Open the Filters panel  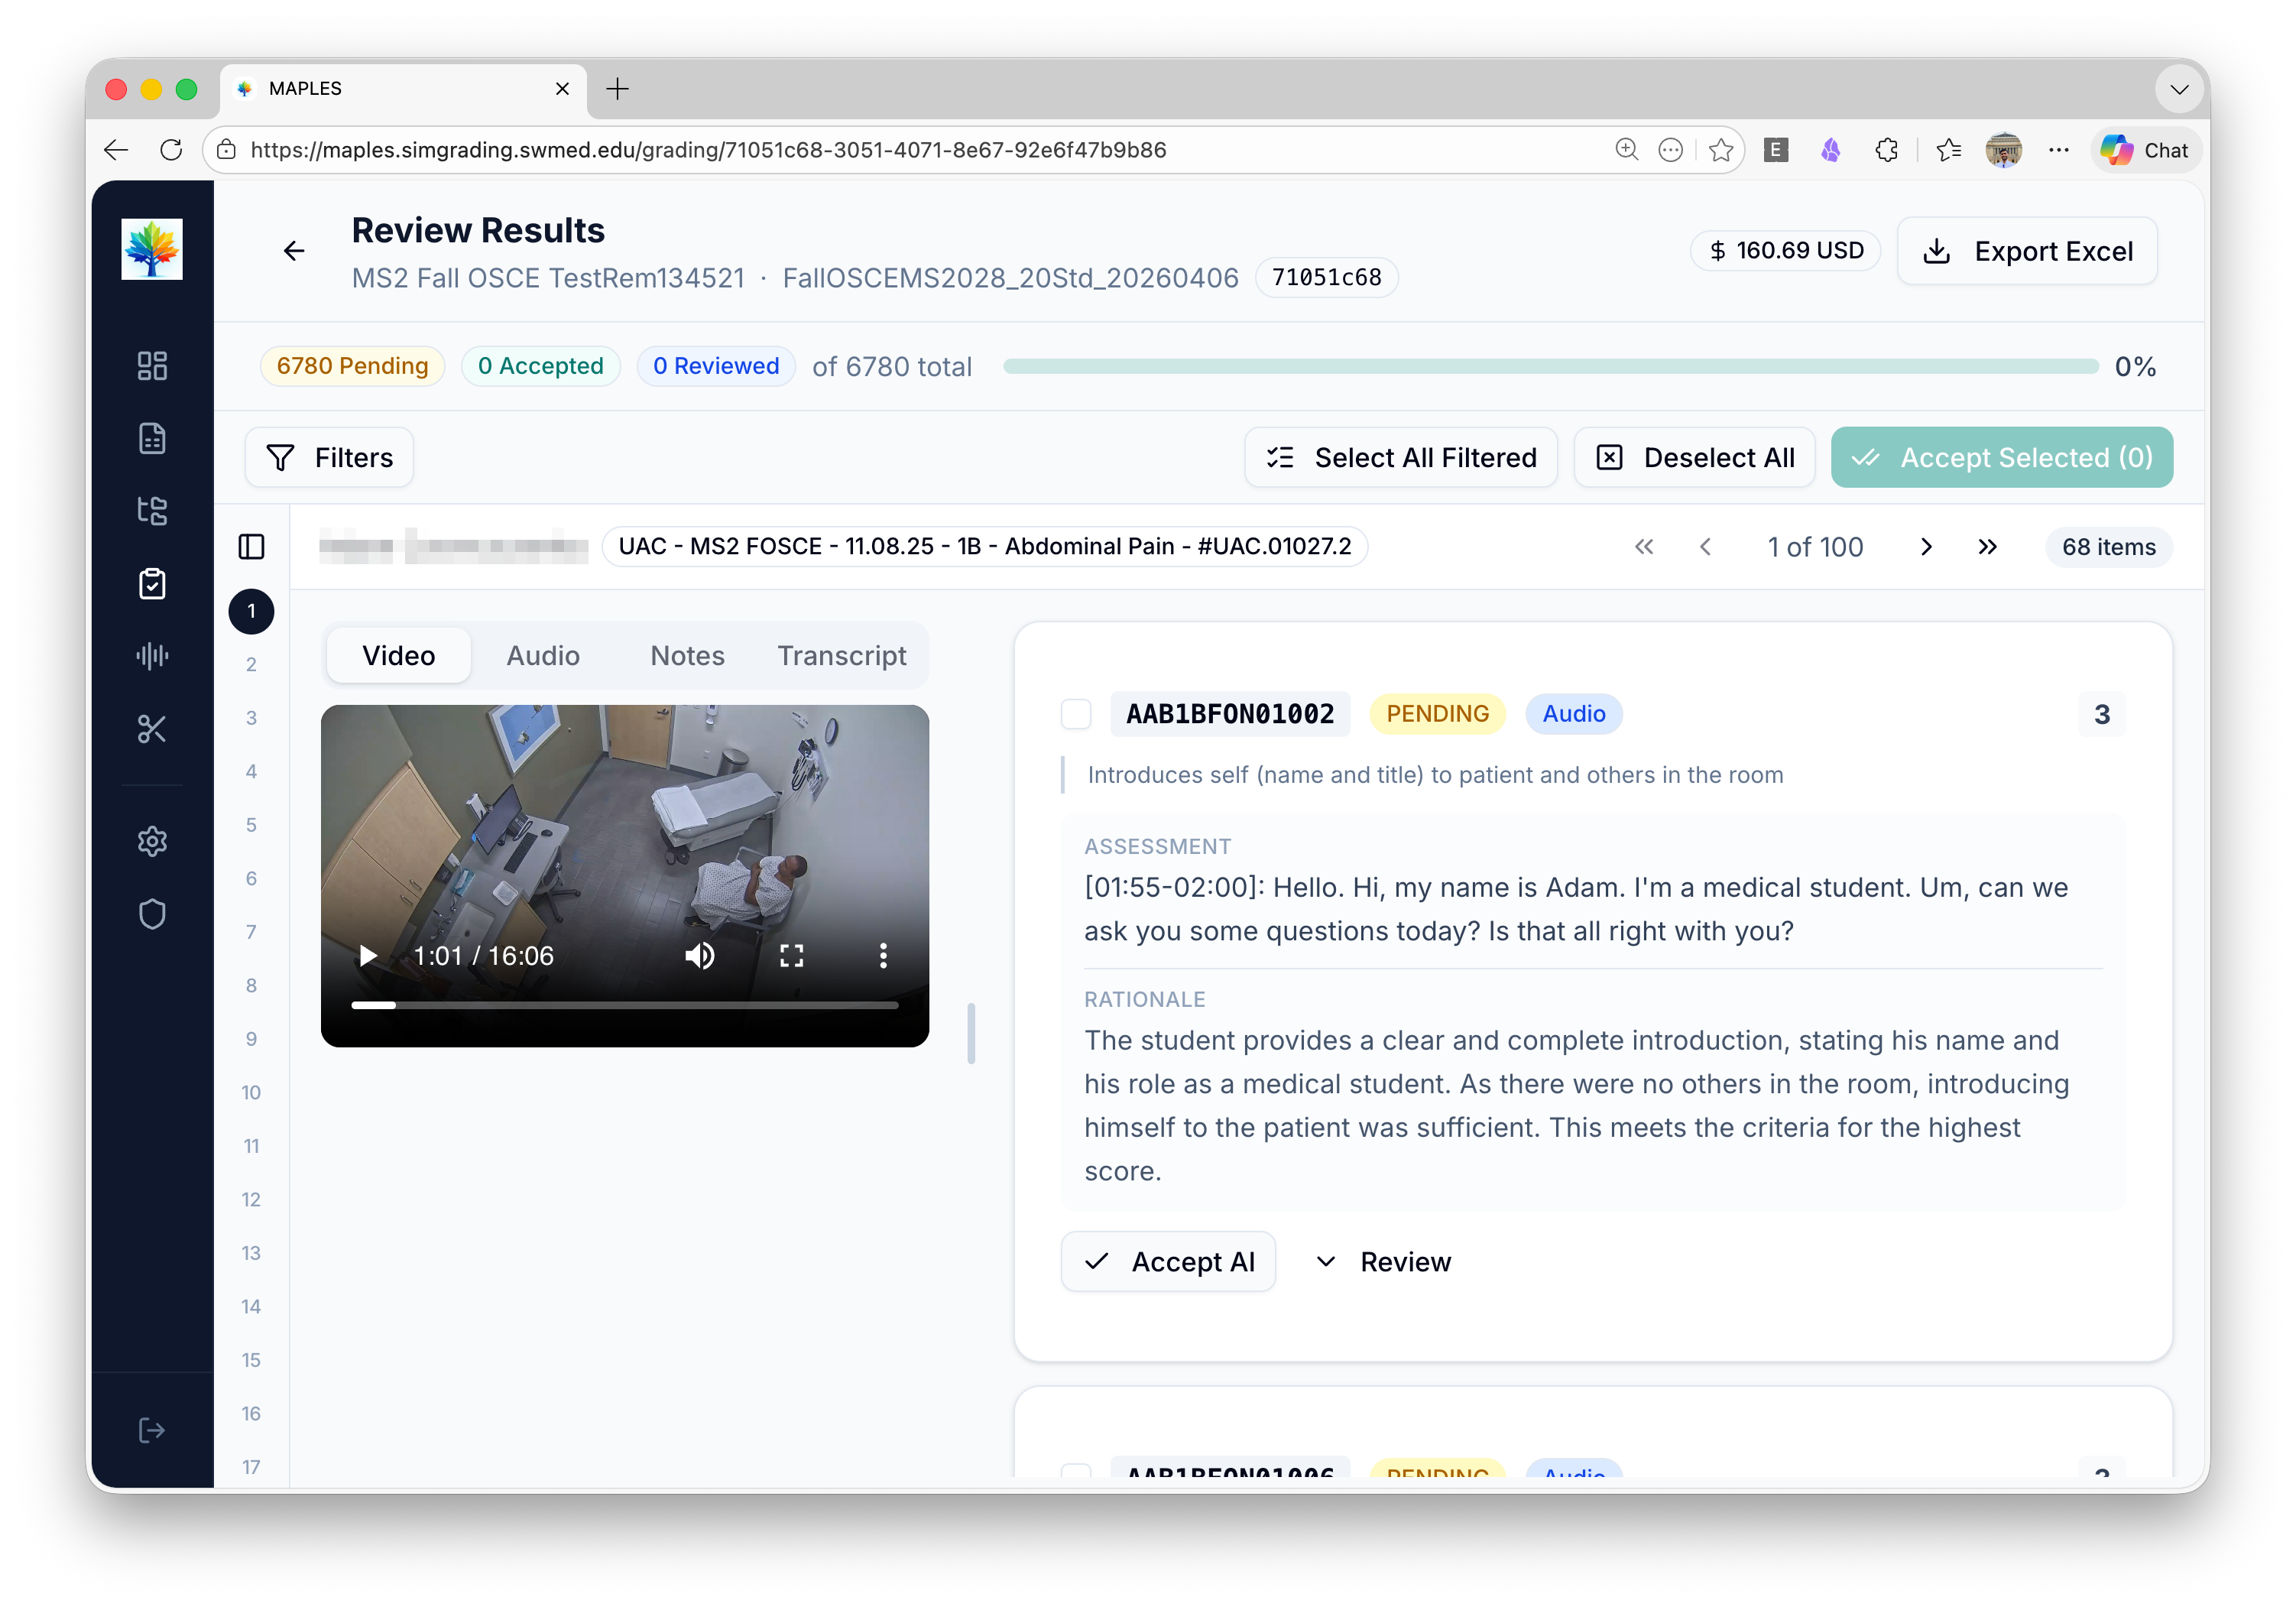329,458
